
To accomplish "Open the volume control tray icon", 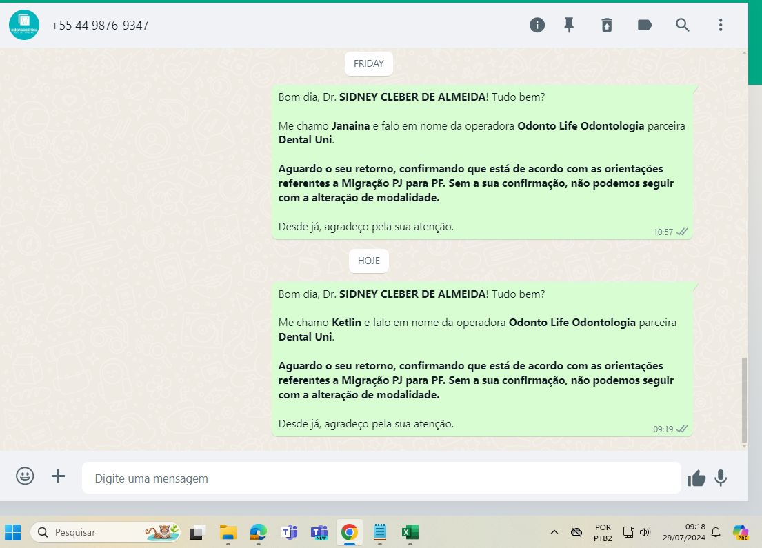I will pyautogui.click(x=644, y=532).
